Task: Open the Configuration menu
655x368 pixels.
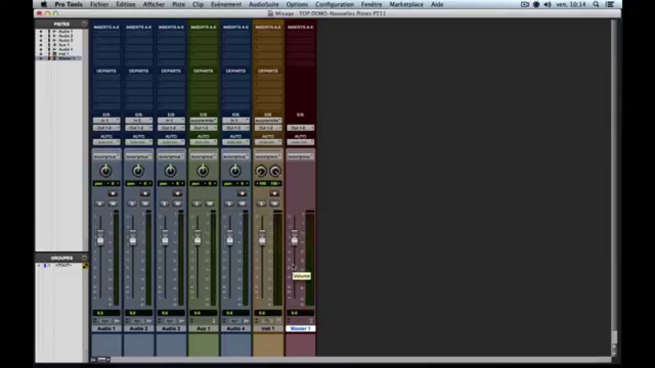Action: click(x=335, y=4)
